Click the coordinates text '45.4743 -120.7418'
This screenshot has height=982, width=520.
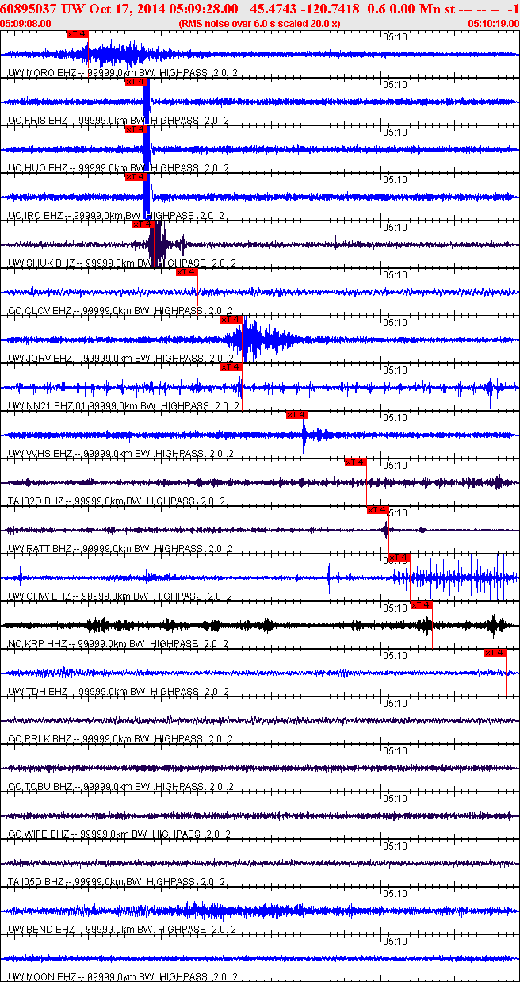click(304, 9)
